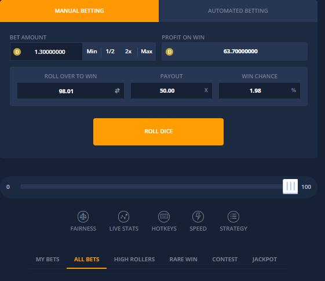The image size is (325, 281).
Task: Click the Profit on Win value 63.70000000
Action: click(x=240, y=52)
